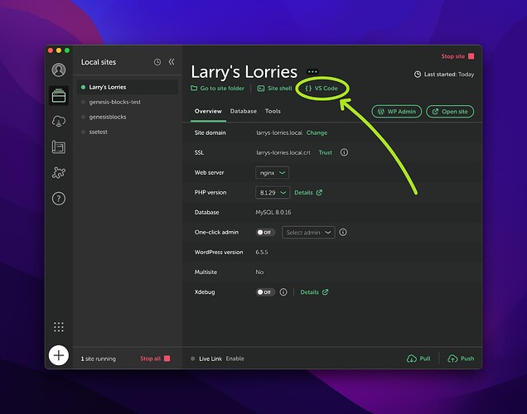Click Site shell text link

point(279,89)
